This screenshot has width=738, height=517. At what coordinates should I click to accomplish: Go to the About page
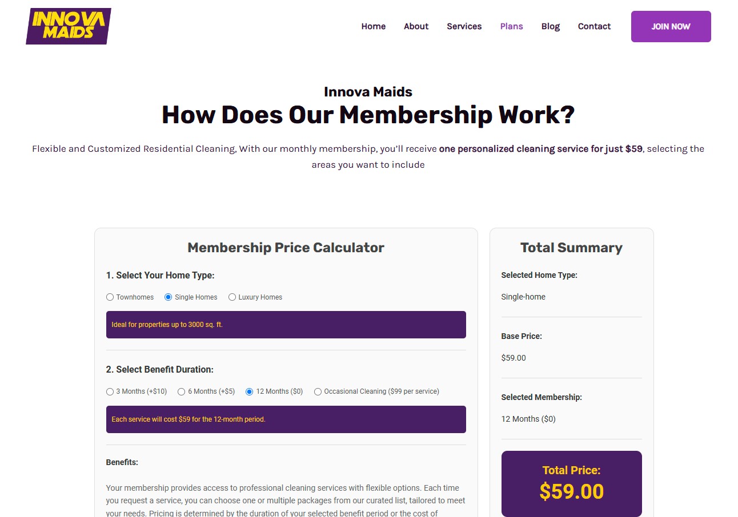coord(416,26)
